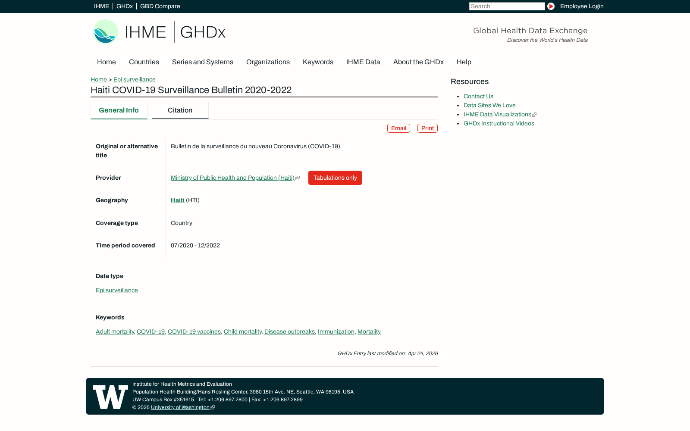Open the IHME Data menu

click(363, 62)
